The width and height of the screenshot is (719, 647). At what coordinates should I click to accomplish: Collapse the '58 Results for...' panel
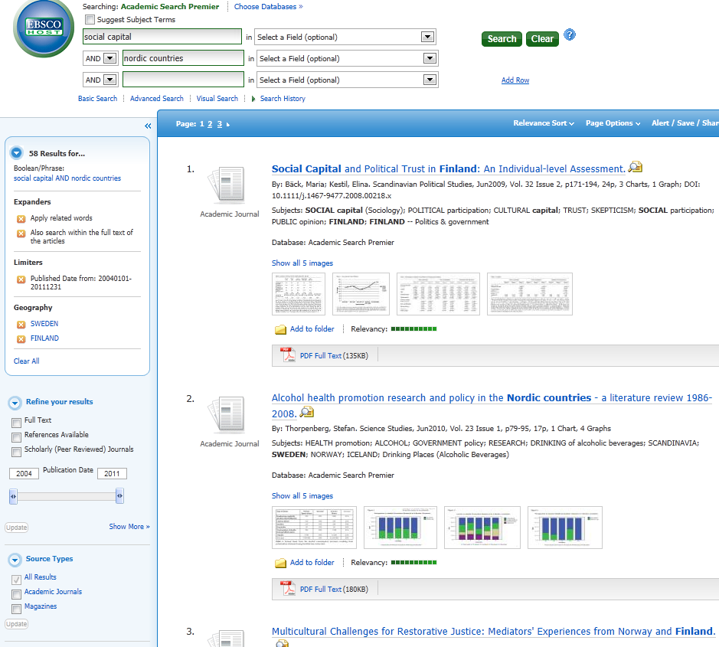pyautogui.click(x=17, y=153)
